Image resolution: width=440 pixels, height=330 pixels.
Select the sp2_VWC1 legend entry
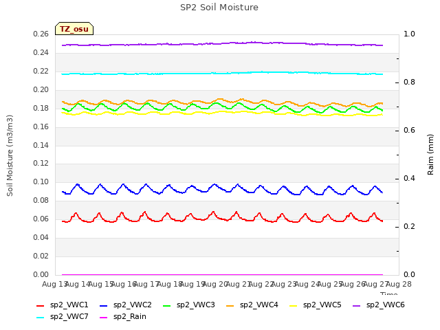63,305
